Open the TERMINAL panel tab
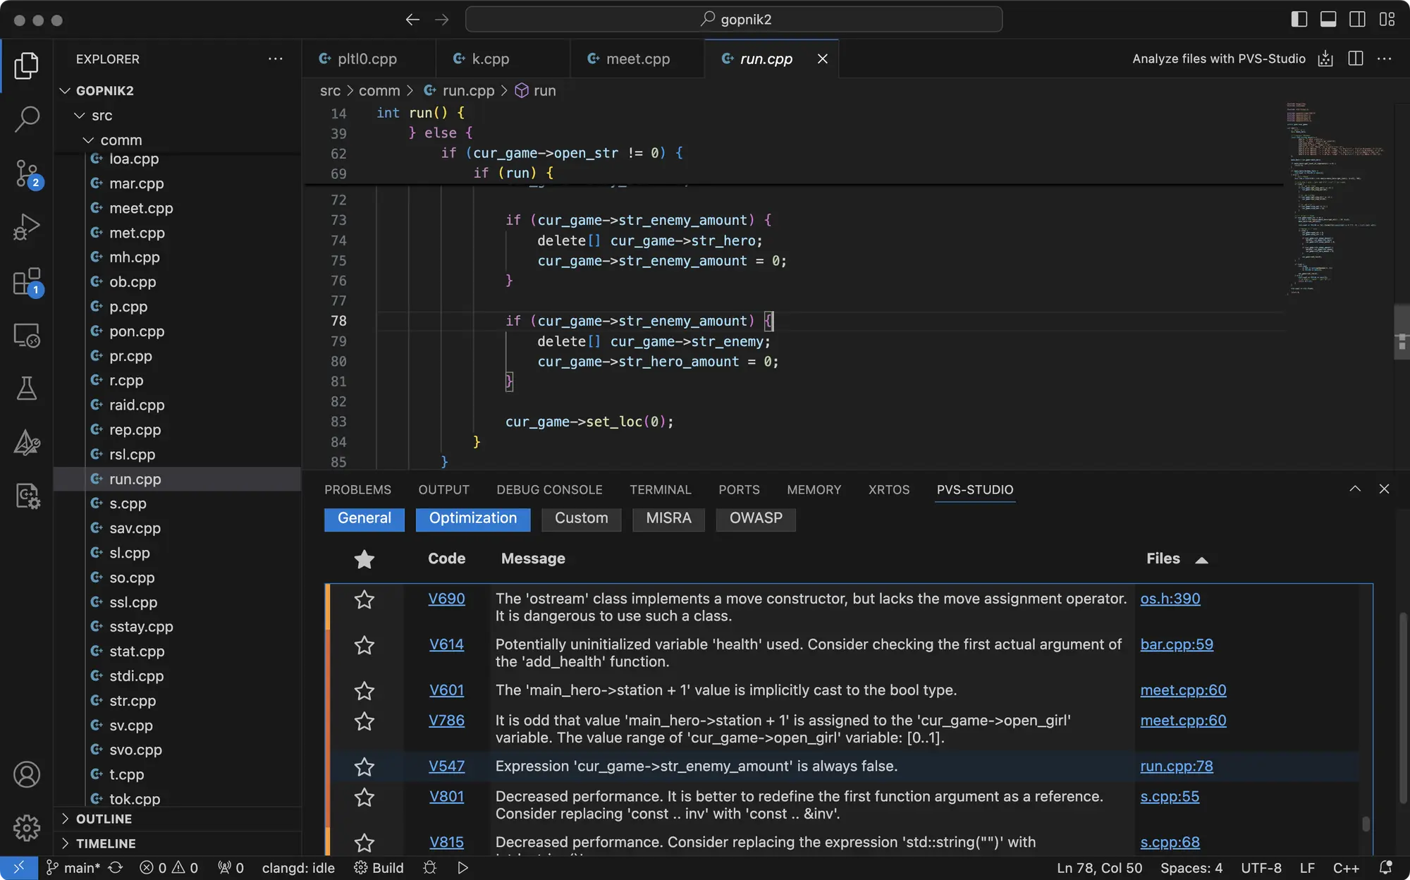The image size is (1410, 880). (x=660, y=489)
